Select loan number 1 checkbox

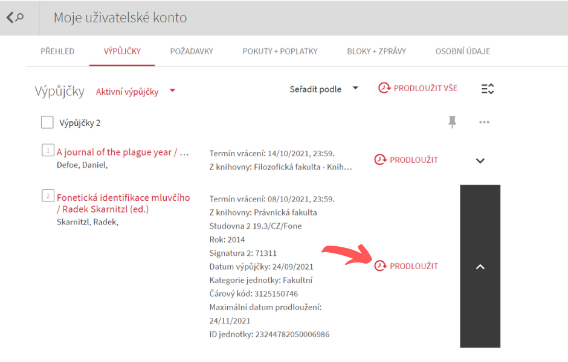[x=48, y=150]
